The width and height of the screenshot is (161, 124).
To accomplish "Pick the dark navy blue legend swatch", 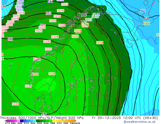I will pyautogui.click(x=22, y=121).
